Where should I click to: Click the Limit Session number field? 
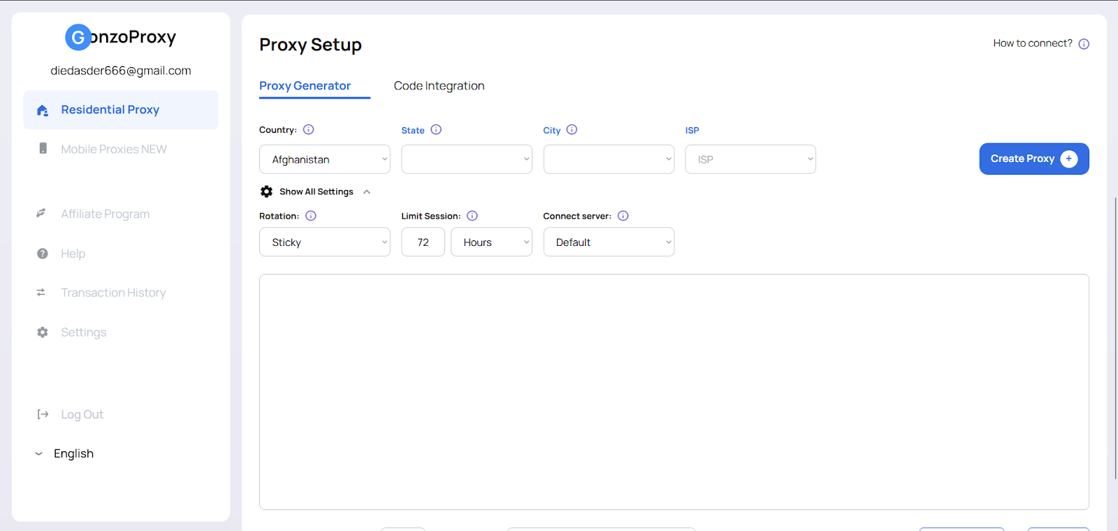point(423,242)
